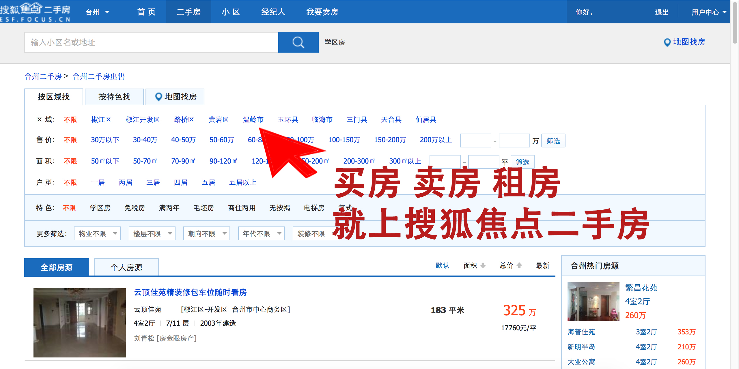Open the 物业不限 dropdown

pyautogui.click(x=97, y=233)
